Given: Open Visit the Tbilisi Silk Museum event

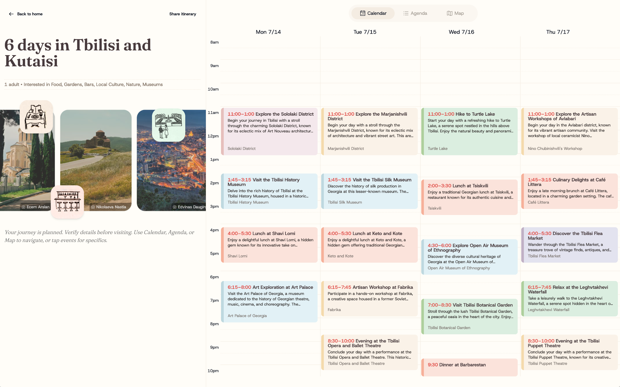Looking at the screenshot, I should [369, 191].
